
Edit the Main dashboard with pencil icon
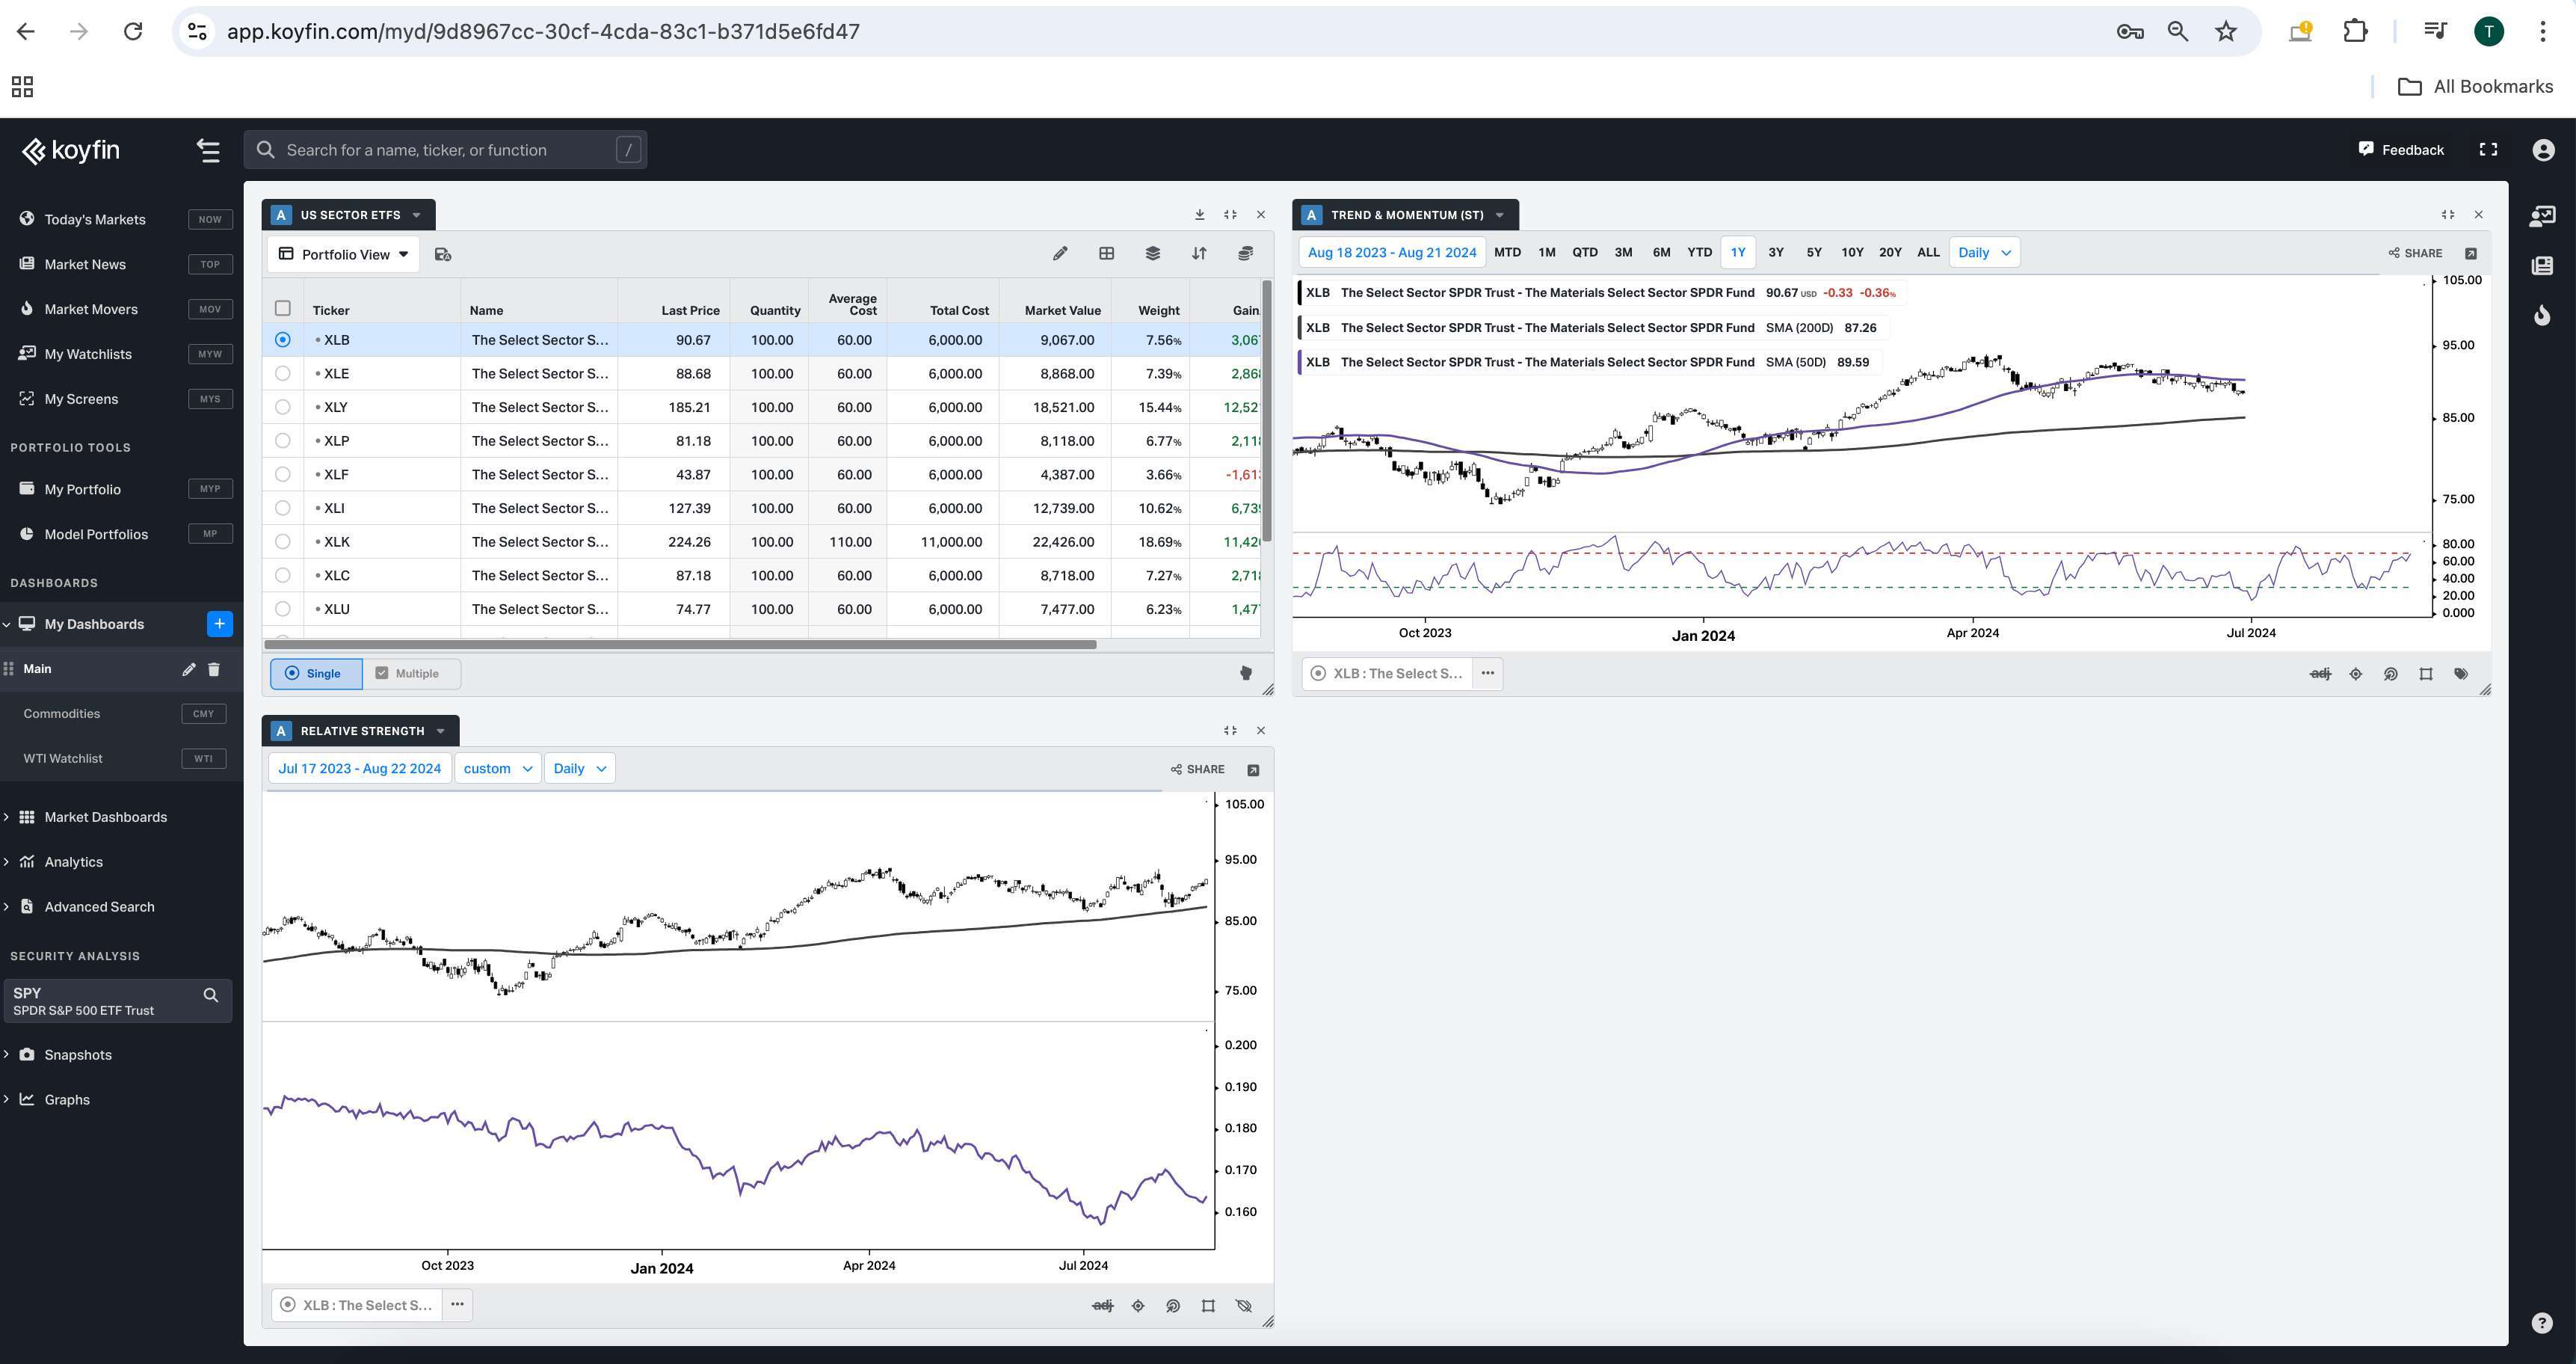tap(188, 669)
